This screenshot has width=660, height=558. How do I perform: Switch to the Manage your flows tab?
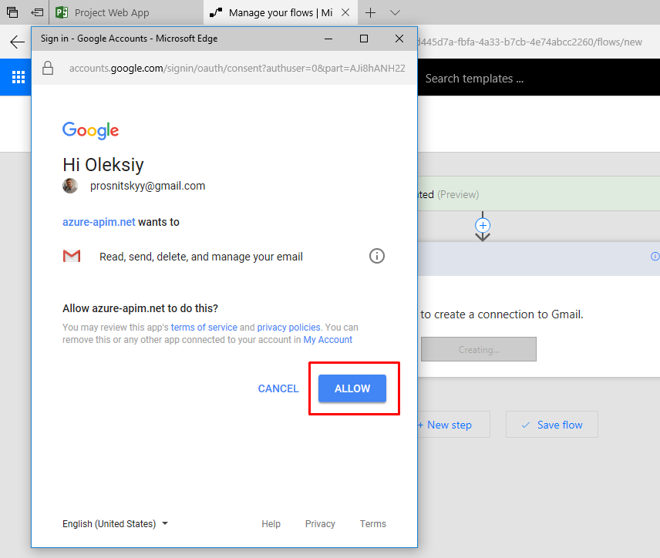(281, 12)
